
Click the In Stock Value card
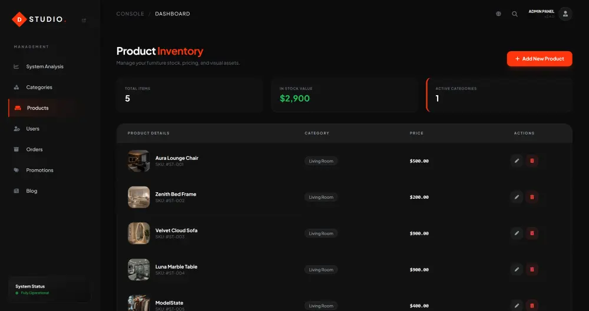click(x=345, y=95)
